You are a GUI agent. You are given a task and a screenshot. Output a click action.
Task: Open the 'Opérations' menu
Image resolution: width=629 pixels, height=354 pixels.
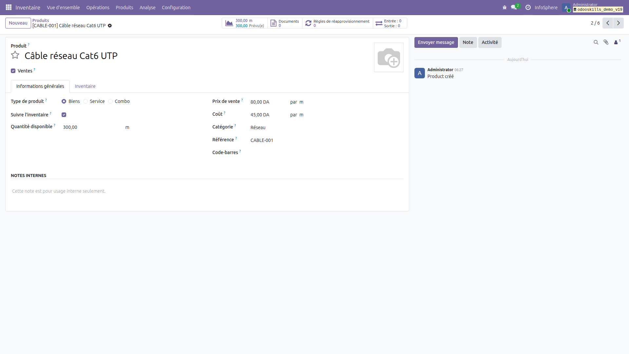pos(98,7)
